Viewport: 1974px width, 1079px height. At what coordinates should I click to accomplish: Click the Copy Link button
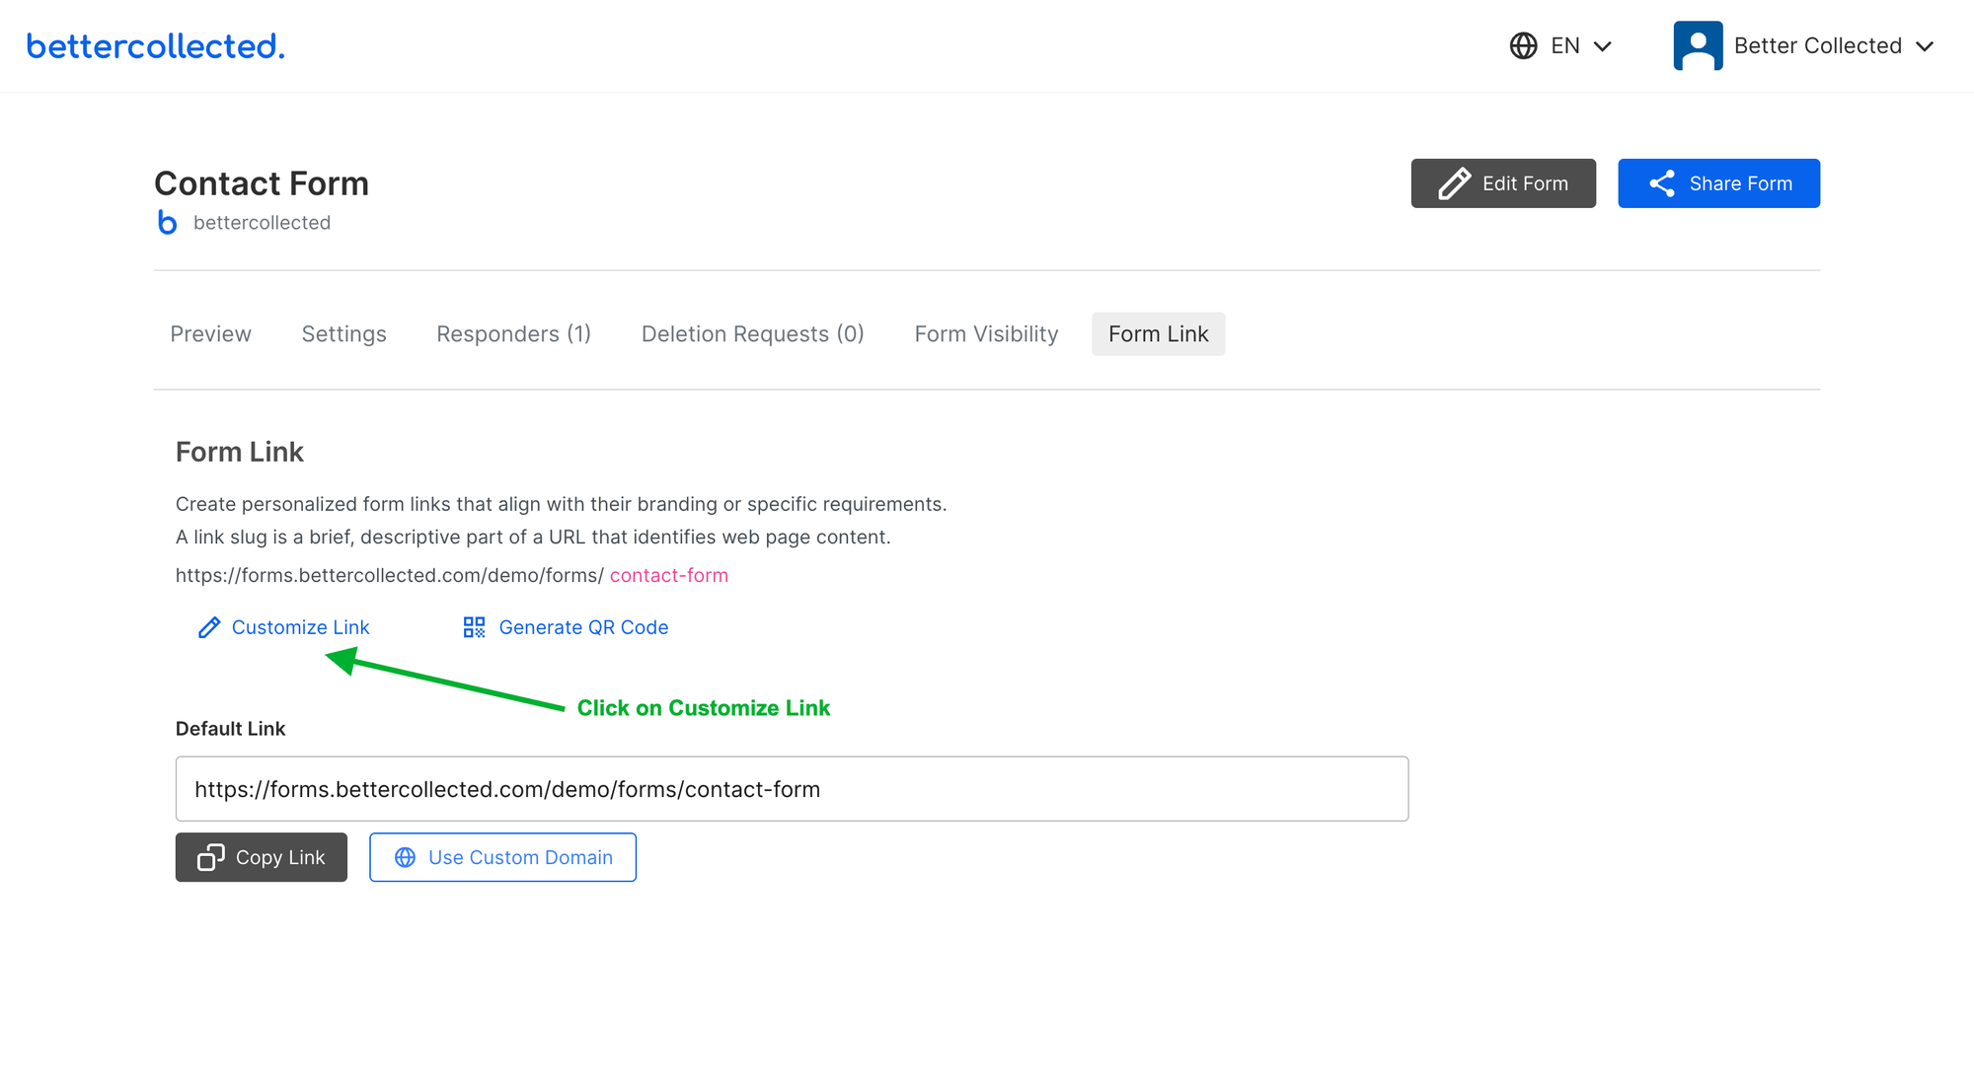261,857
